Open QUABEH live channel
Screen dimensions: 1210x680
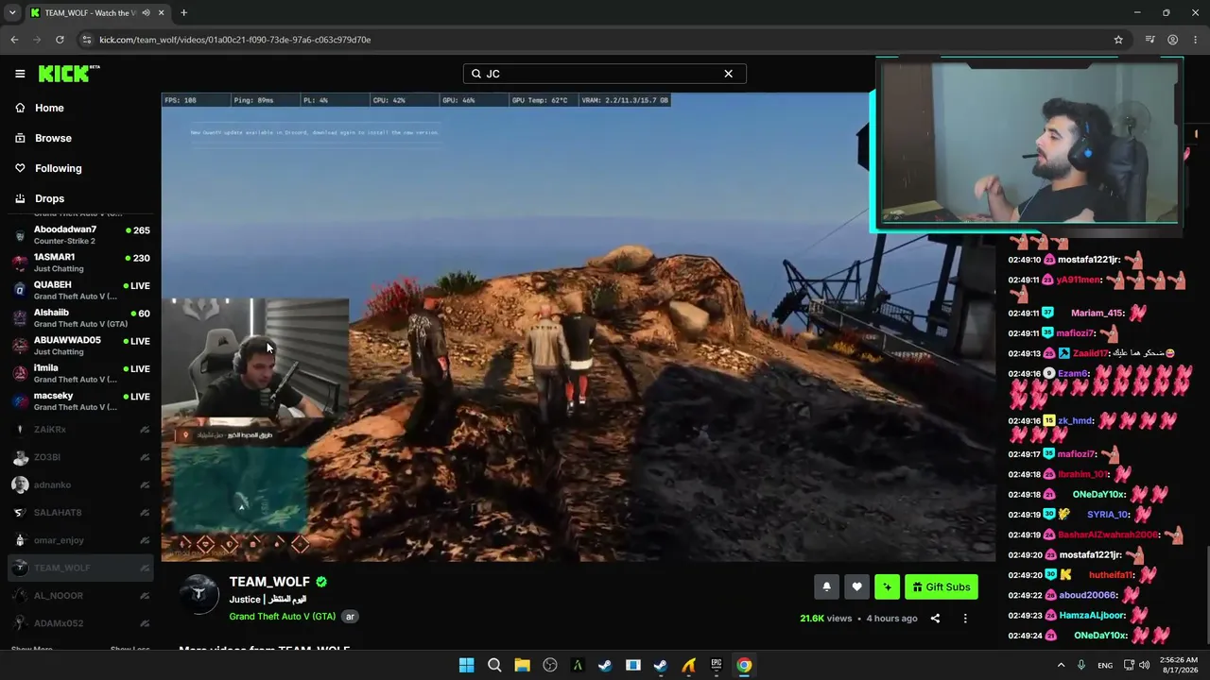click(x=80, y=290)
